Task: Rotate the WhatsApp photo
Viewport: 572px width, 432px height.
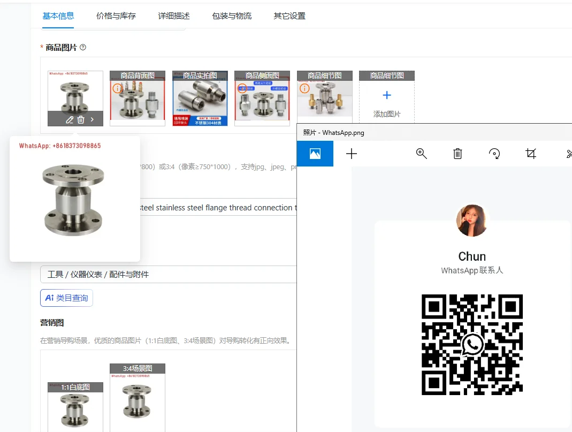Action: pyautogui.click(x=494, y=154)
